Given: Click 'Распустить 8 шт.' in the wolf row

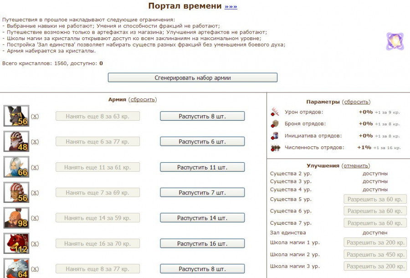Looking at the screenshot, I should [202, 269].
